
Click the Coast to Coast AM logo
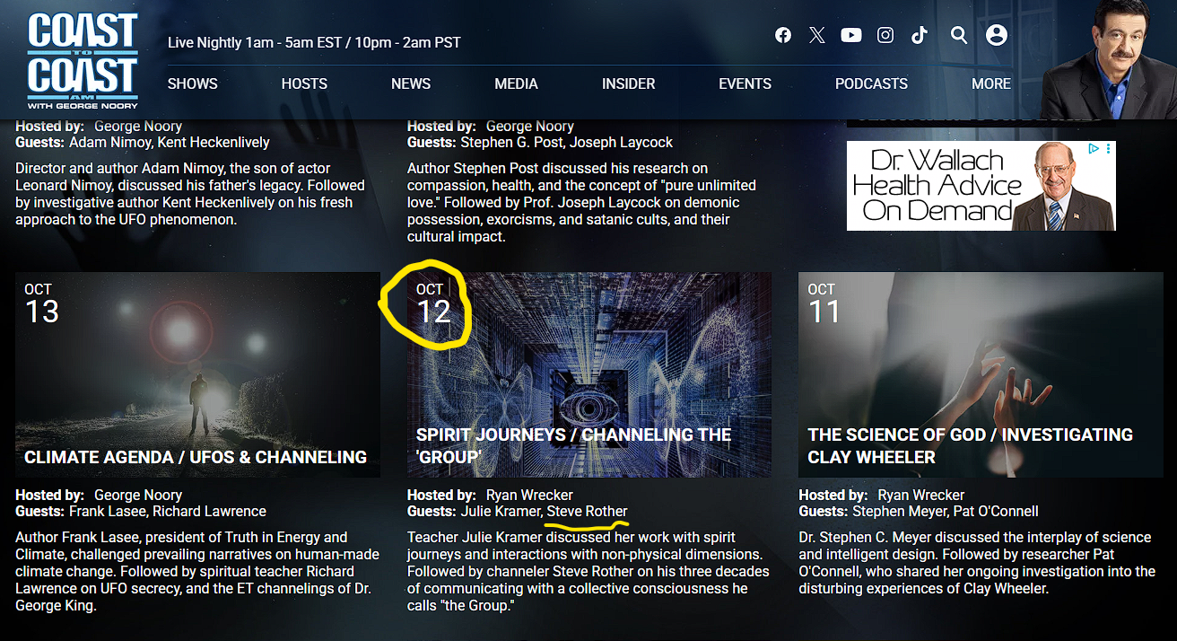pos(83,60)
